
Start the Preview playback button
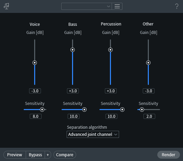tap(15, 155)
